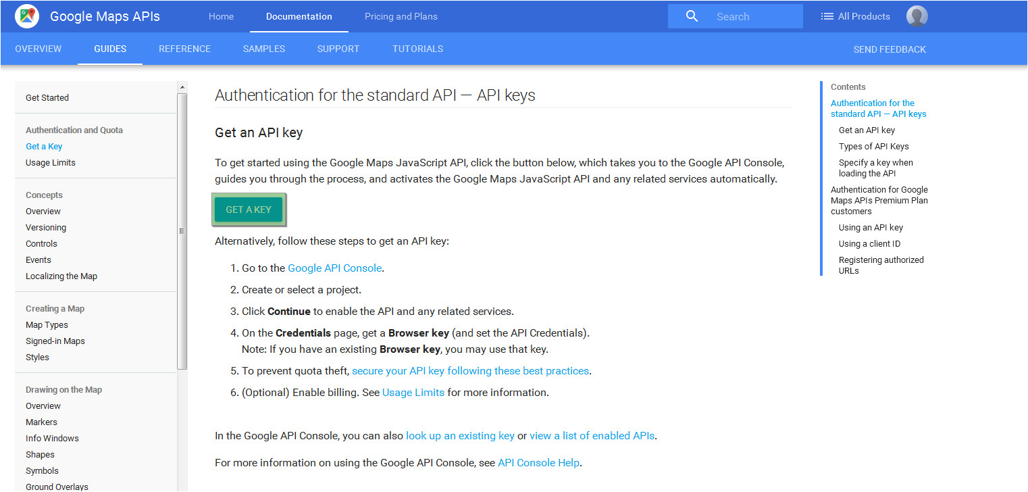Switch to the TUTORIALS tab

418,49
